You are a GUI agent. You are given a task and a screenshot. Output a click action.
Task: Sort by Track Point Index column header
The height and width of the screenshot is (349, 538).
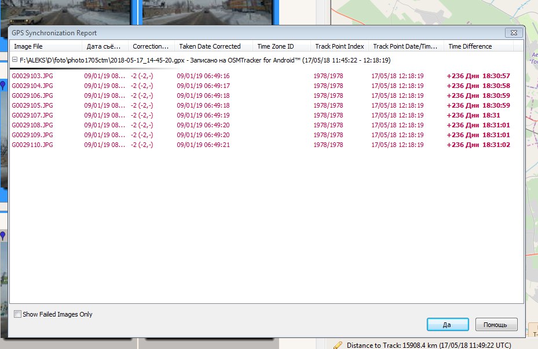point(340,46)
